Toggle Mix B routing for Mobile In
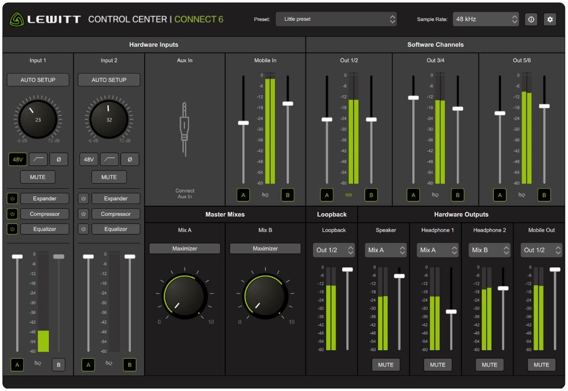Image resolution: width=568 pixels, height=391 pixels. (287, 195)
